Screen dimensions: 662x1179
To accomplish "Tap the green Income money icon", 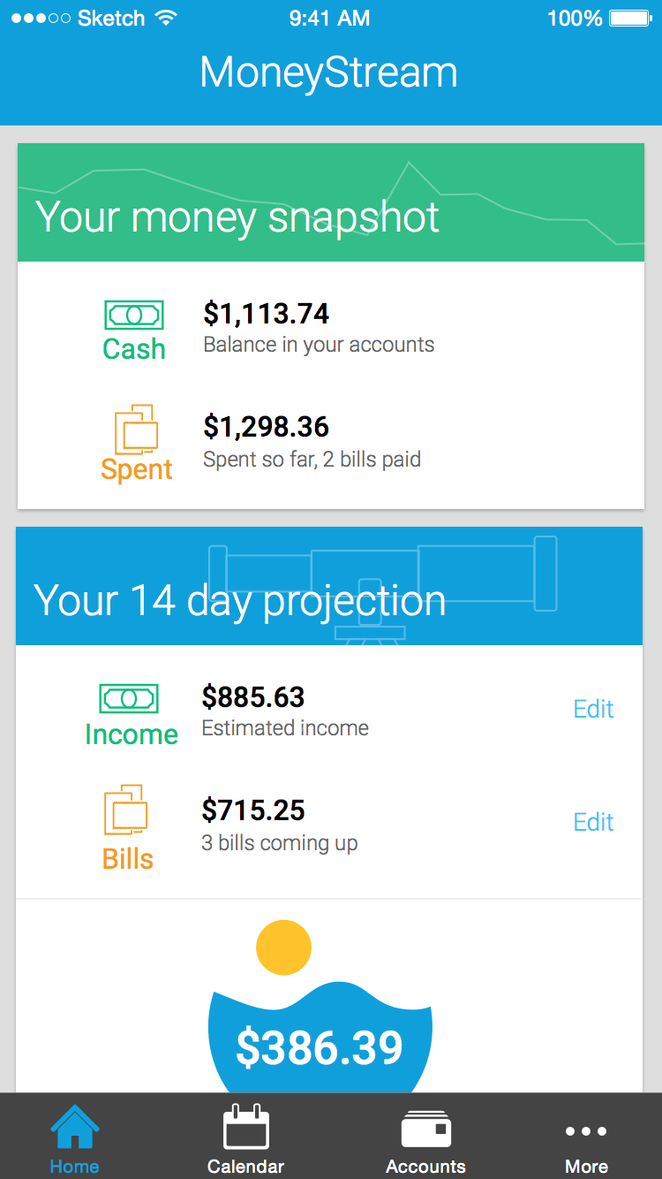I will (x=129, y=698).
